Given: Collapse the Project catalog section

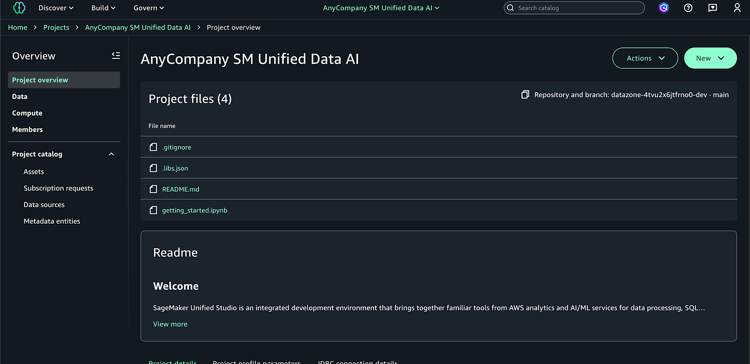Looking at the screenshot, I should pos(111,154).
